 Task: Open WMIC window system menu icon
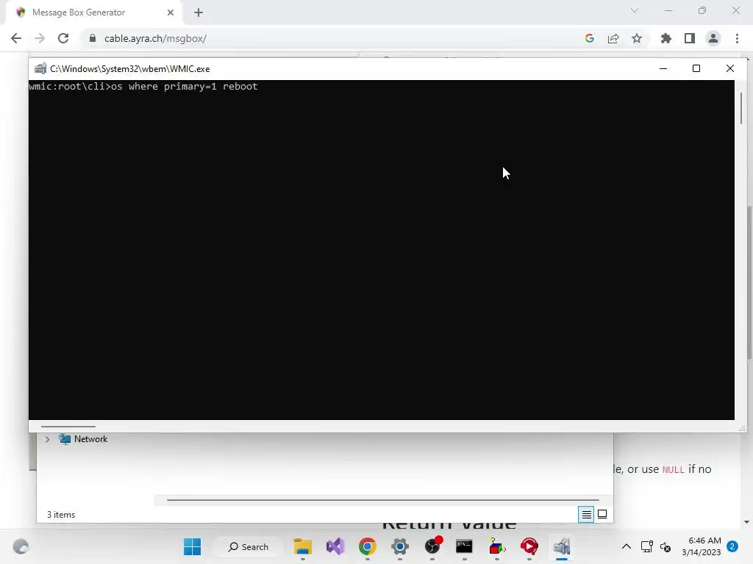click(40, 68)
